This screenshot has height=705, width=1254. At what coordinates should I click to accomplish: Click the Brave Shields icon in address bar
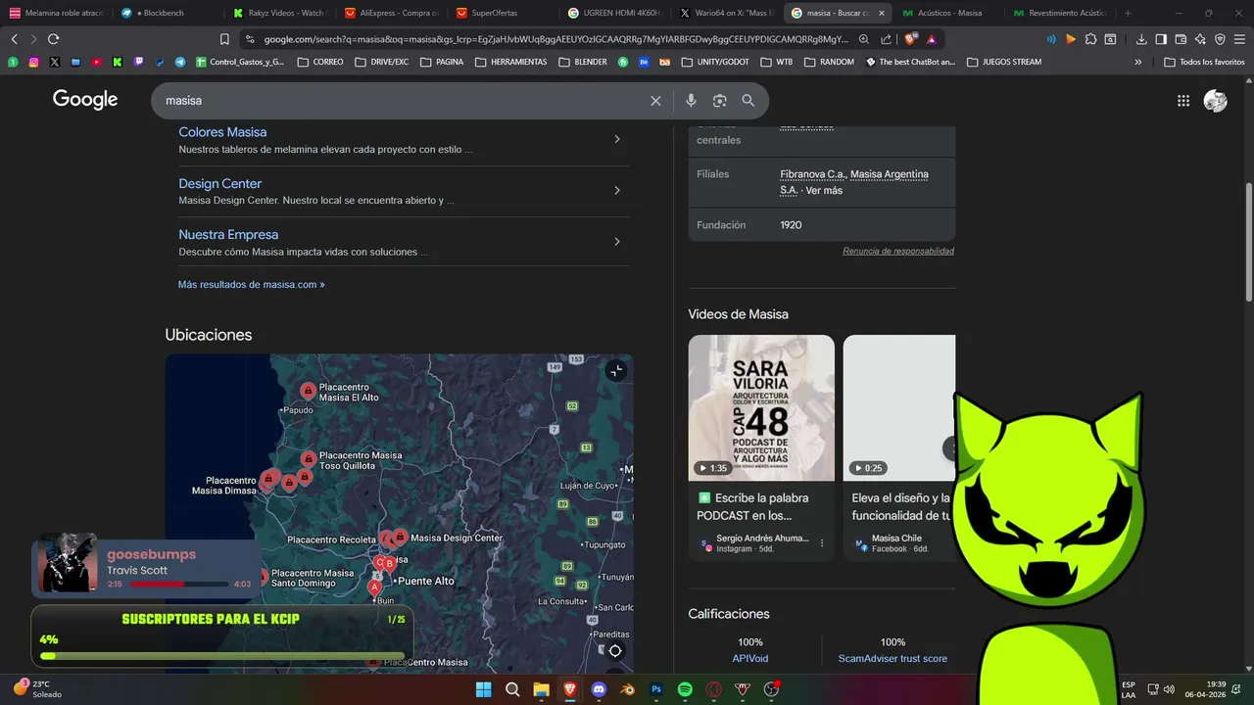[x=910, y=39]
